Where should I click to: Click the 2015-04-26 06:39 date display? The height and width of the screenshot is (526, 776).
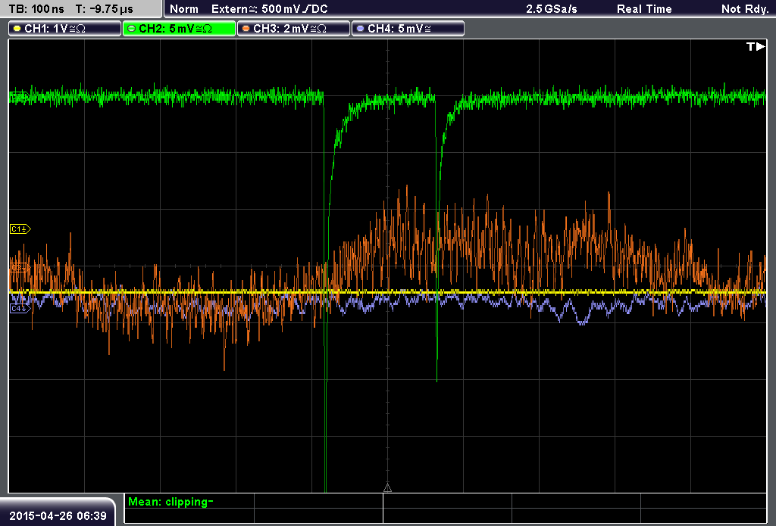click(58, 516)
